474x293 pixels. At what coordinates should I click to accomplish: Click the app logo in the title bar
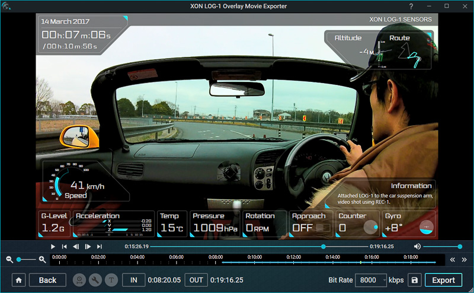click(x=6, y=6)
